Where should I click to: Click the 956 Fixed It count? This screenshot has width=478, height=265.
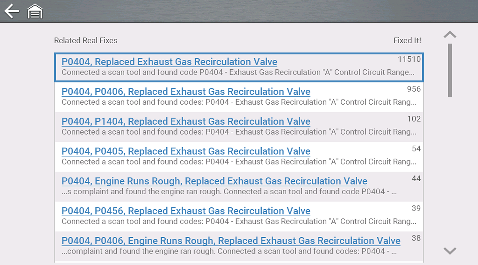pos(414,89)
